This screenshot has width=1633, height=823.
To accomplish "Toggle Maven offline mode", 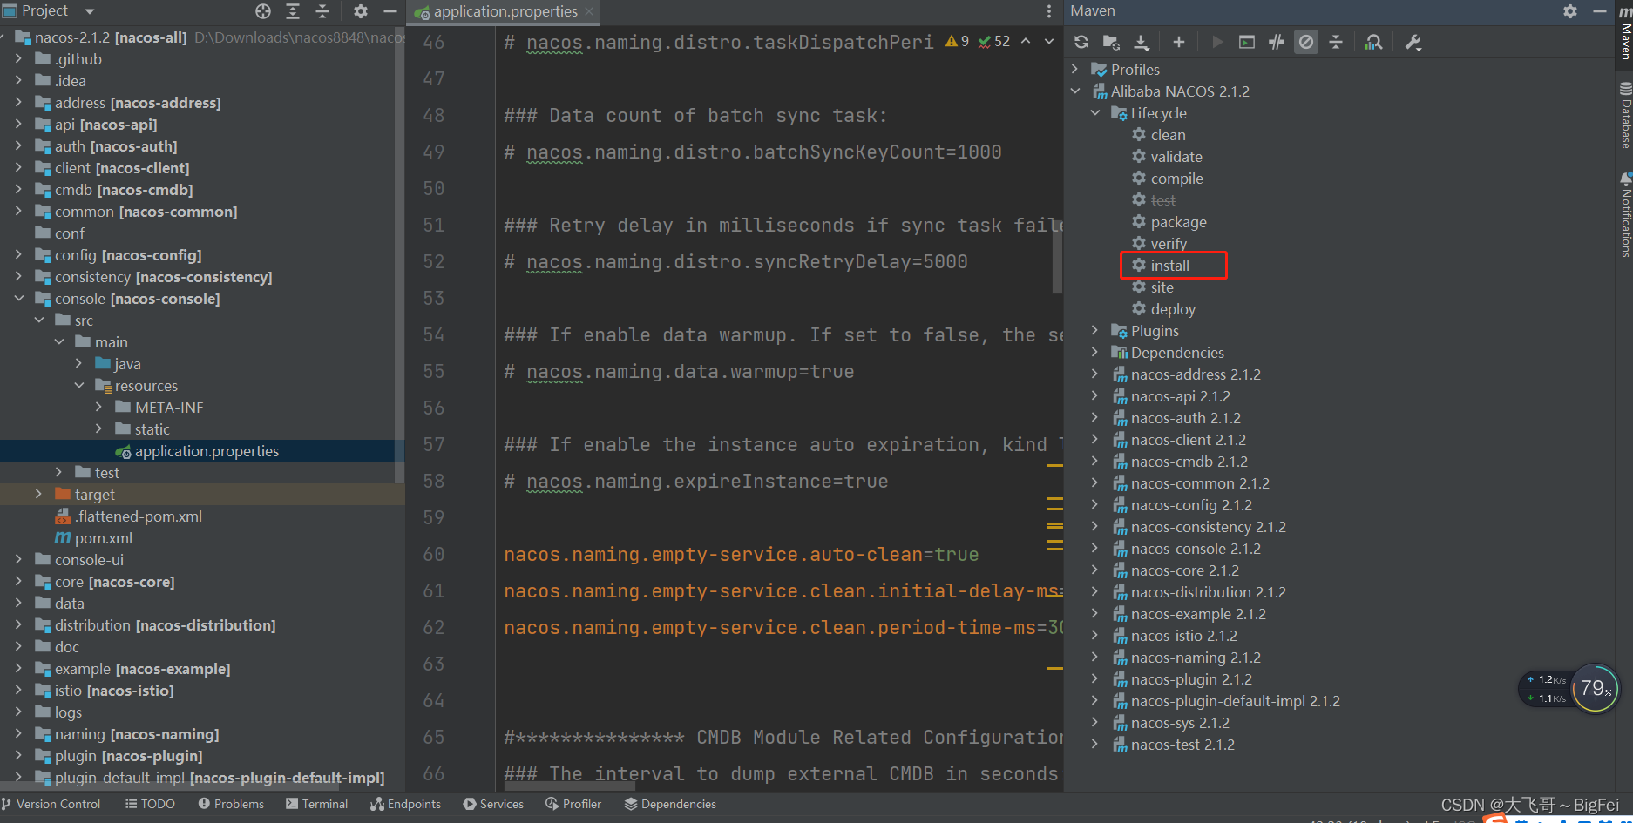I will [1277, 42].
